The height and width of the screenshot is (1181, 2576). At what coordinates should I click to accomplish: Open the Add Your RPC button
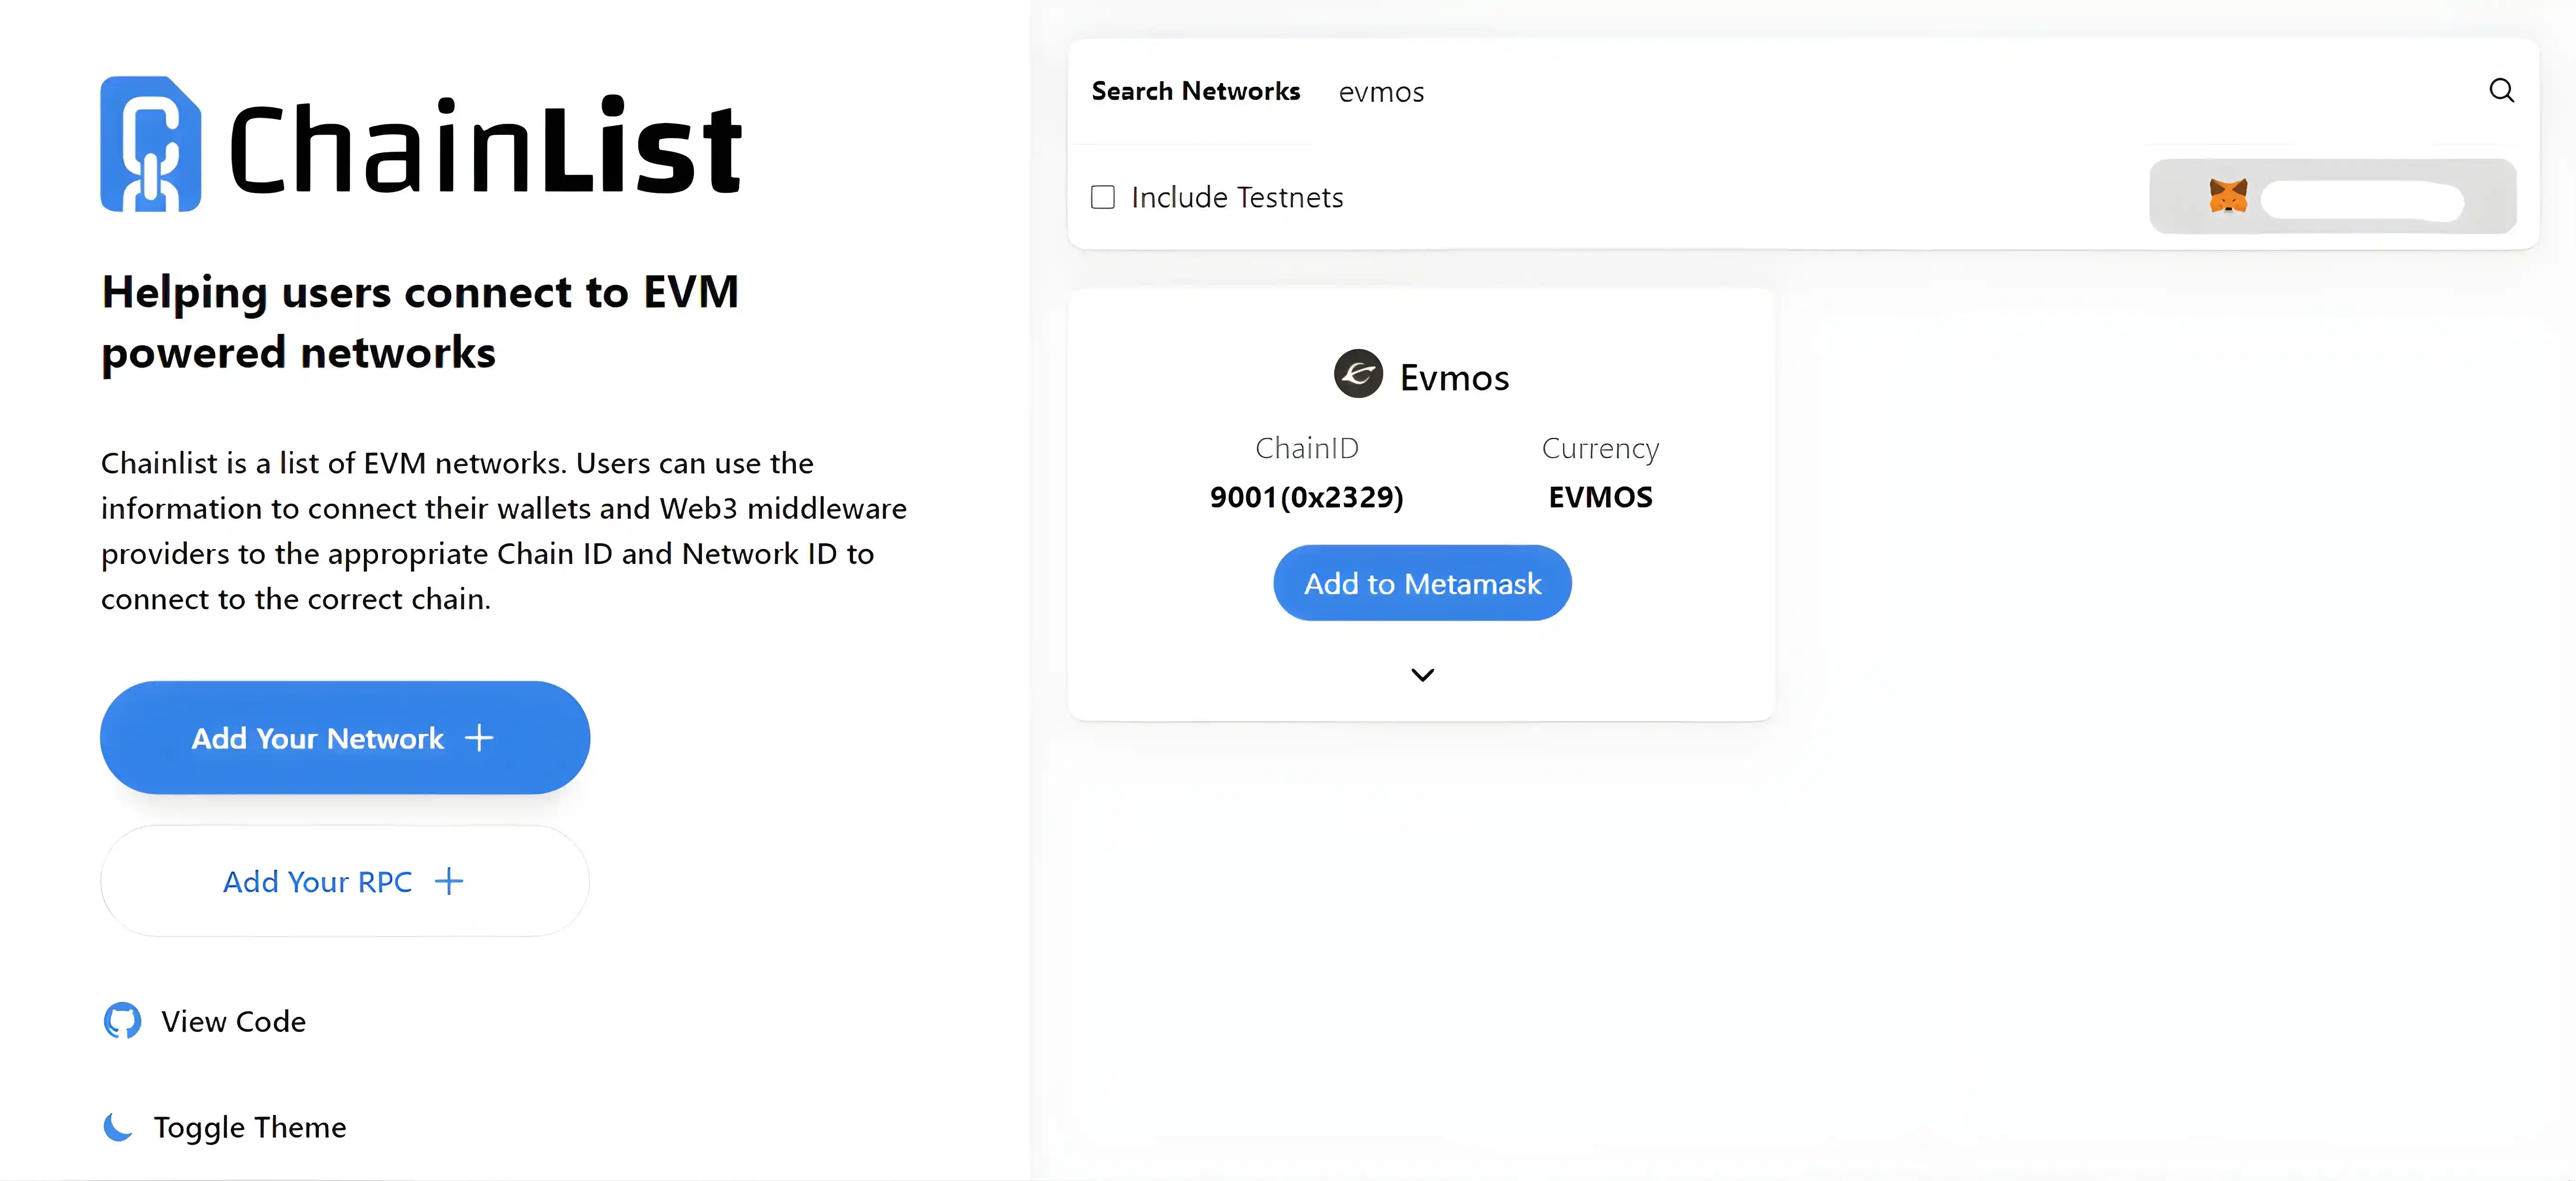click(x=345, y=881)
